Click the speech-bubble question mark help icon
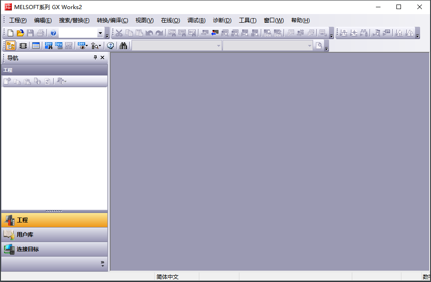Screen dimensions: 431x282 tap(111, 46)
